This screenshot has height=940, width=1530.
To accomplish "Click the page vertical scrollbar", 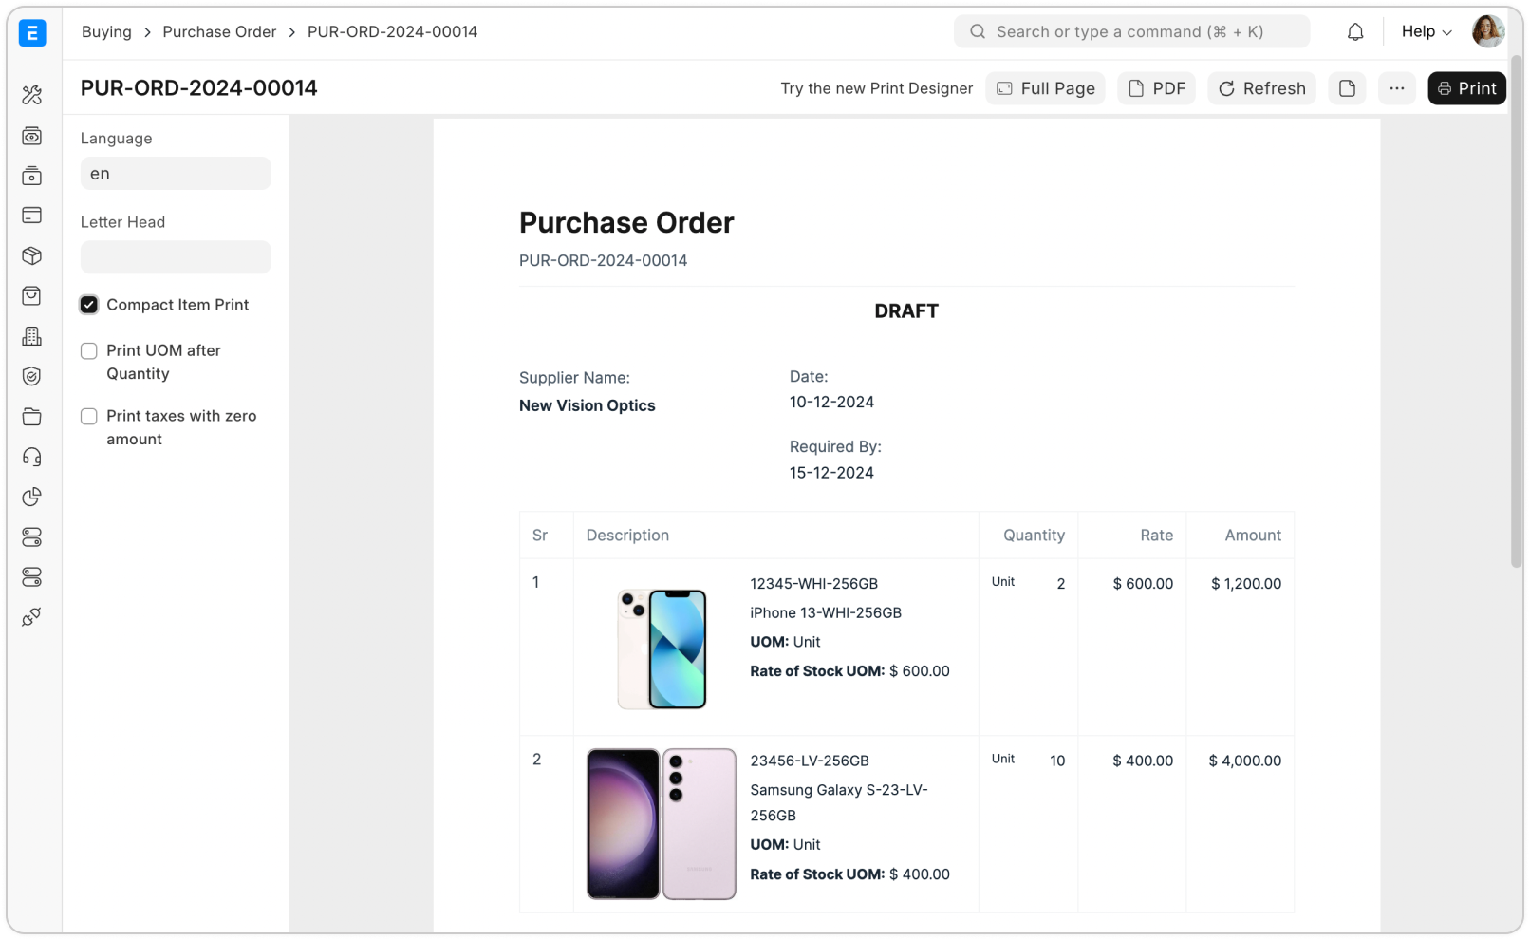I will tap(1516, 313).
